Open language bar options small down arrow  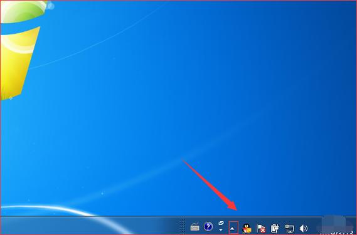coord(221,230)
